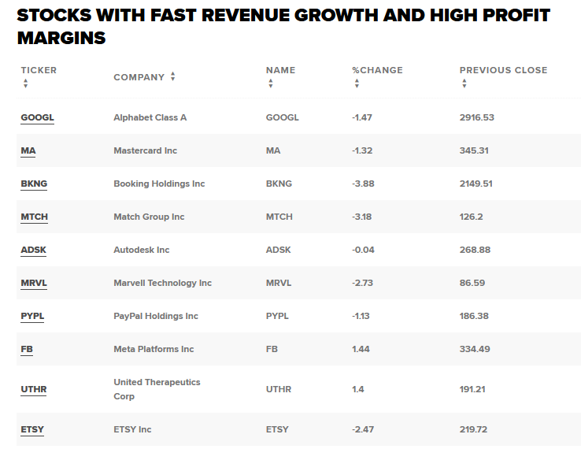This screenshot has height=449, width=581.
Task: Click the TICKER column header label
Action: tap(39, 70)
